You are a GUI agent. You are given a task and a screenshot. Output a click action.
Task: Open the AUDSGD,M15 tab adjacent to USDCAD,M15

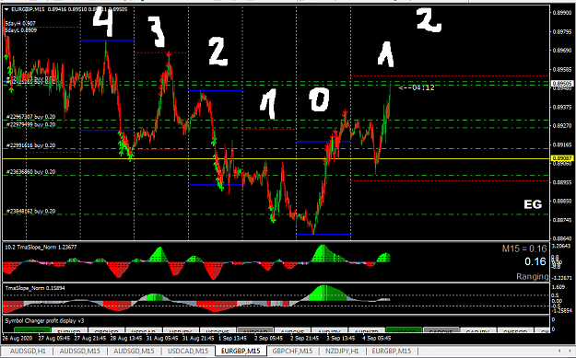pos(134,351)
